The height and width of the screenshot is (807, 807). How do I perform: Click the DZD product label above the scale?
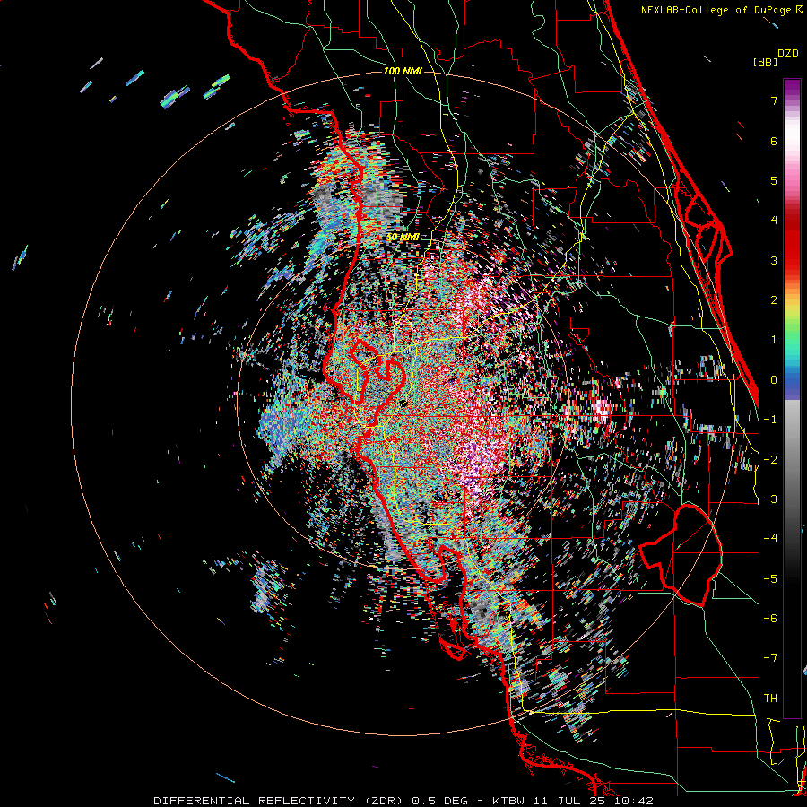pos(788,54)
